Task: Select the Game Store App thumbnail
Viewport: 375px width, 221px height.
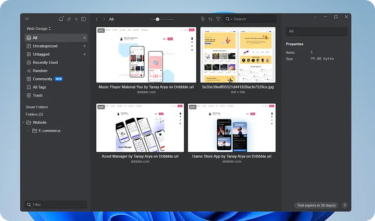Action: click(232, 128)
